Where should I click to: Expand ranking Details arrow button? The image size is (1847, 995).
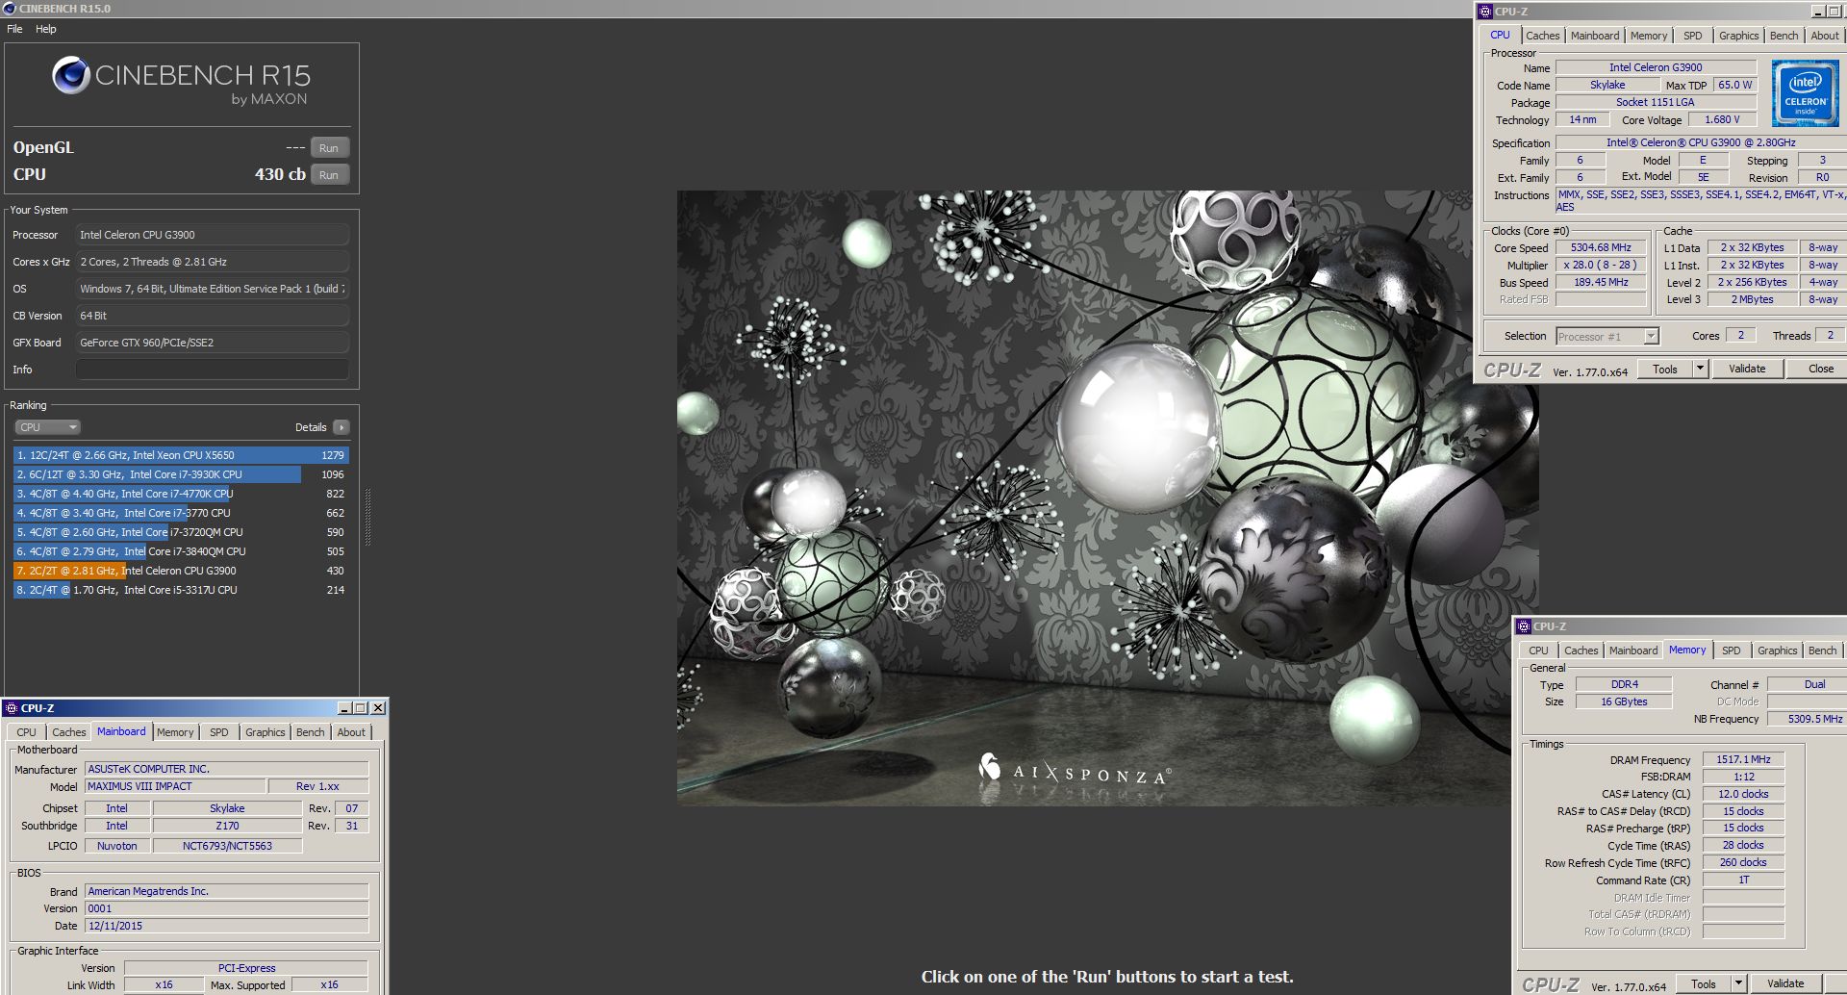[342, 427]
